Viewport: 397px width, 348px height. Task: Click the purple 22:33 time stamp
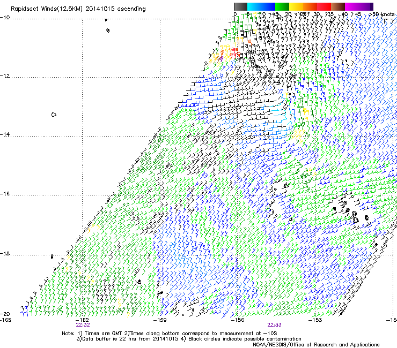[275, 325]
